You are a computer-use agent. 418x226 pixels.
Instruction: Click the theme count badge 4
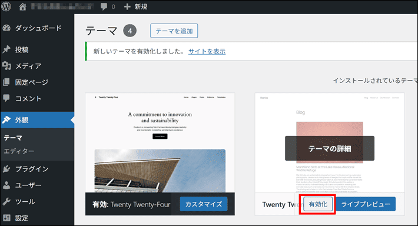click(130, 31)
